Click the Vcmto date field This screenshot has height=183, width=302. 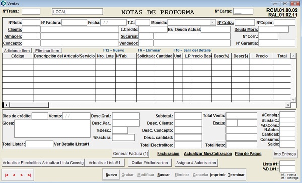(x=77, y=116)
